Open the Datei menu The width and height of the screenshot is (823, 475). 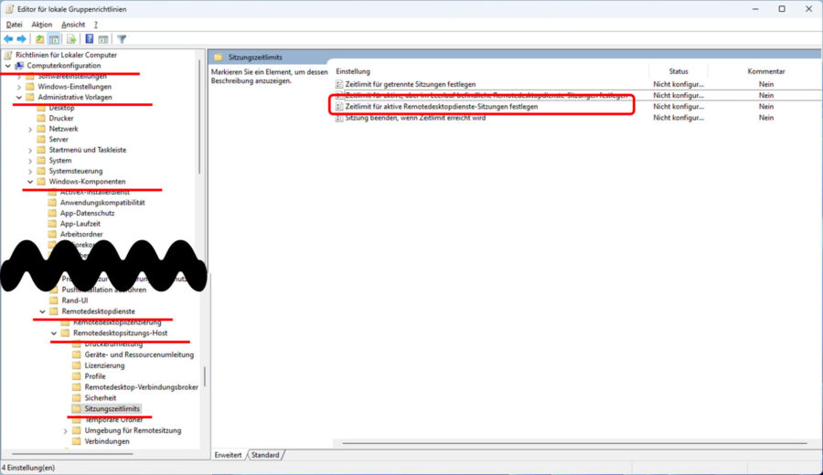[14, 25]
